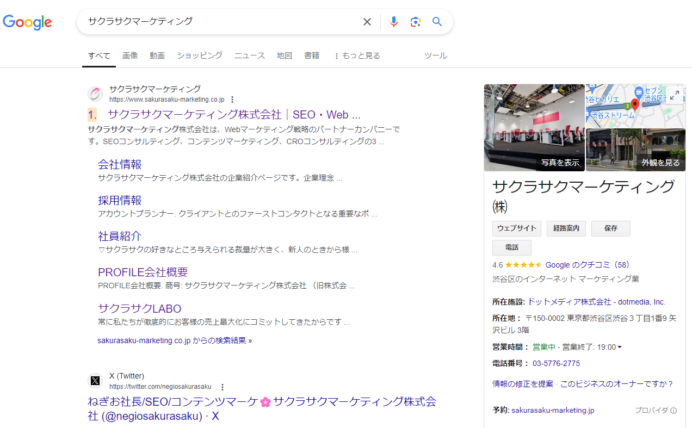Open the PROFILE会社概要 sitelink
The height and width of the screenshot is (428, 692).
(143, 272)
